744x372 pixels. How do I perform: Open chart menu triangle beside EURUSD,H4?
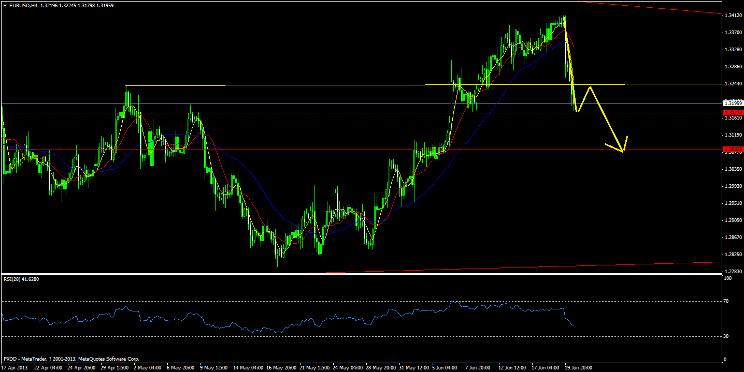5,5
